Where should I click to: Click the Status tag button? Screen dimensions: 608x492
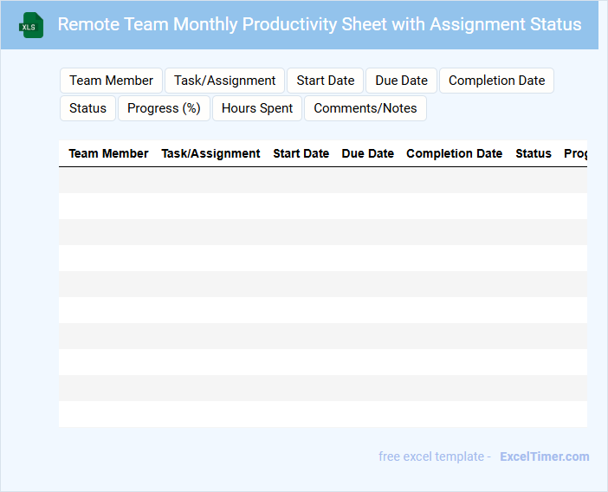click(x=87, y=108)
